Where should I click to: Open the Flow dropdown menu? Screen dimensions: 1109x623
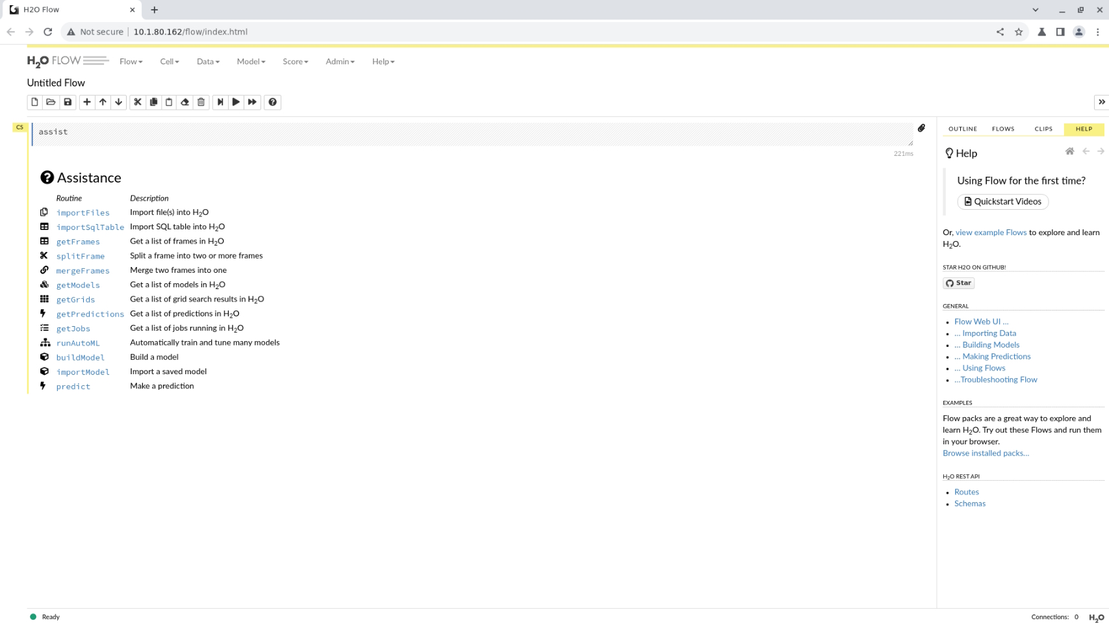[x=130, y=61]
